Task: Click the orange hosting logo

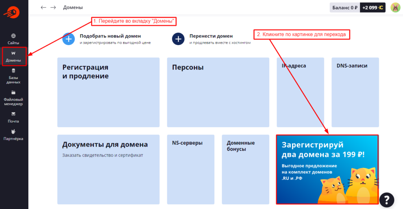Action: [12, 12]
